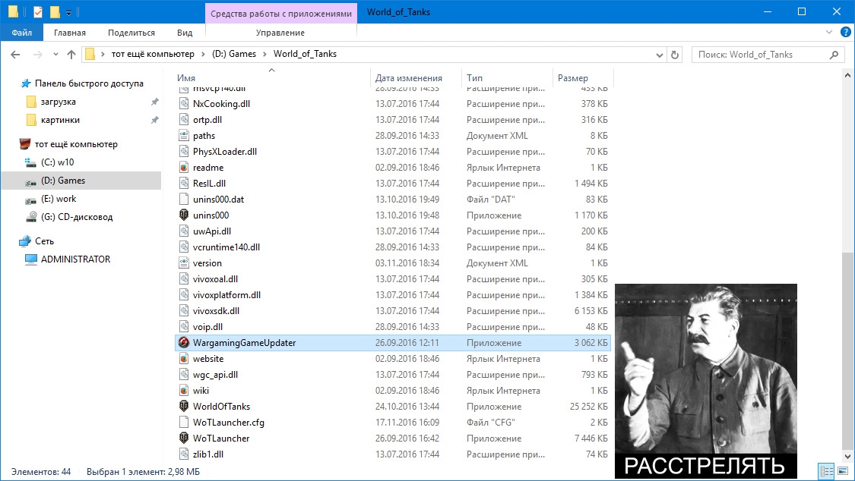Open the Help question mark icon
The height and width of the screenshot is (481, 855).
pos(845,32)
